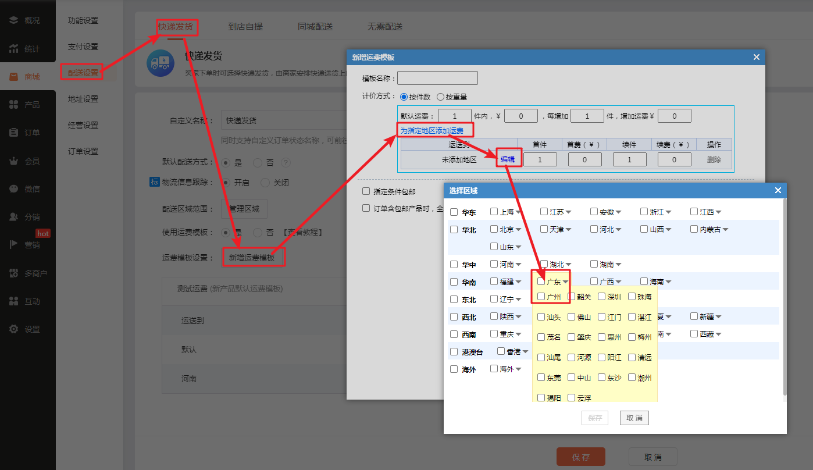
Task: Click the 管理区域 button
Action: click(244, 209)
